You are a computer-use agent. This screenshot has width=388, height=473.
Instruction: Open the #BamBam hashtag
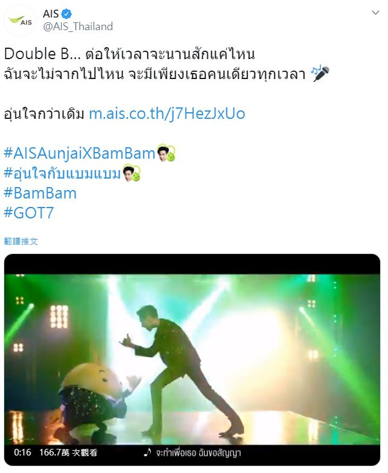point(40,193)
